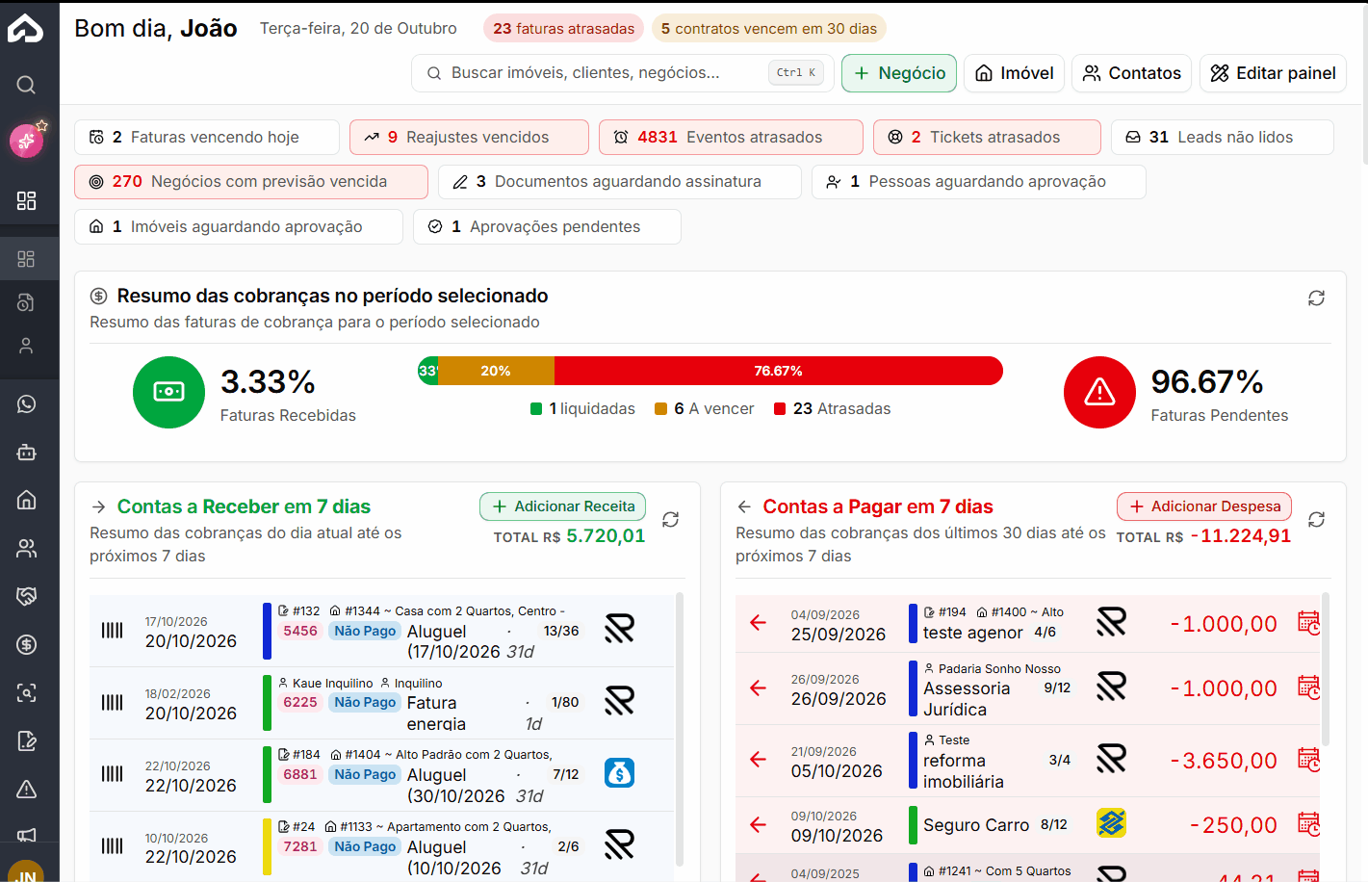
Task: Open the handshake deals sidebar icon
Action: click(26, 596)
